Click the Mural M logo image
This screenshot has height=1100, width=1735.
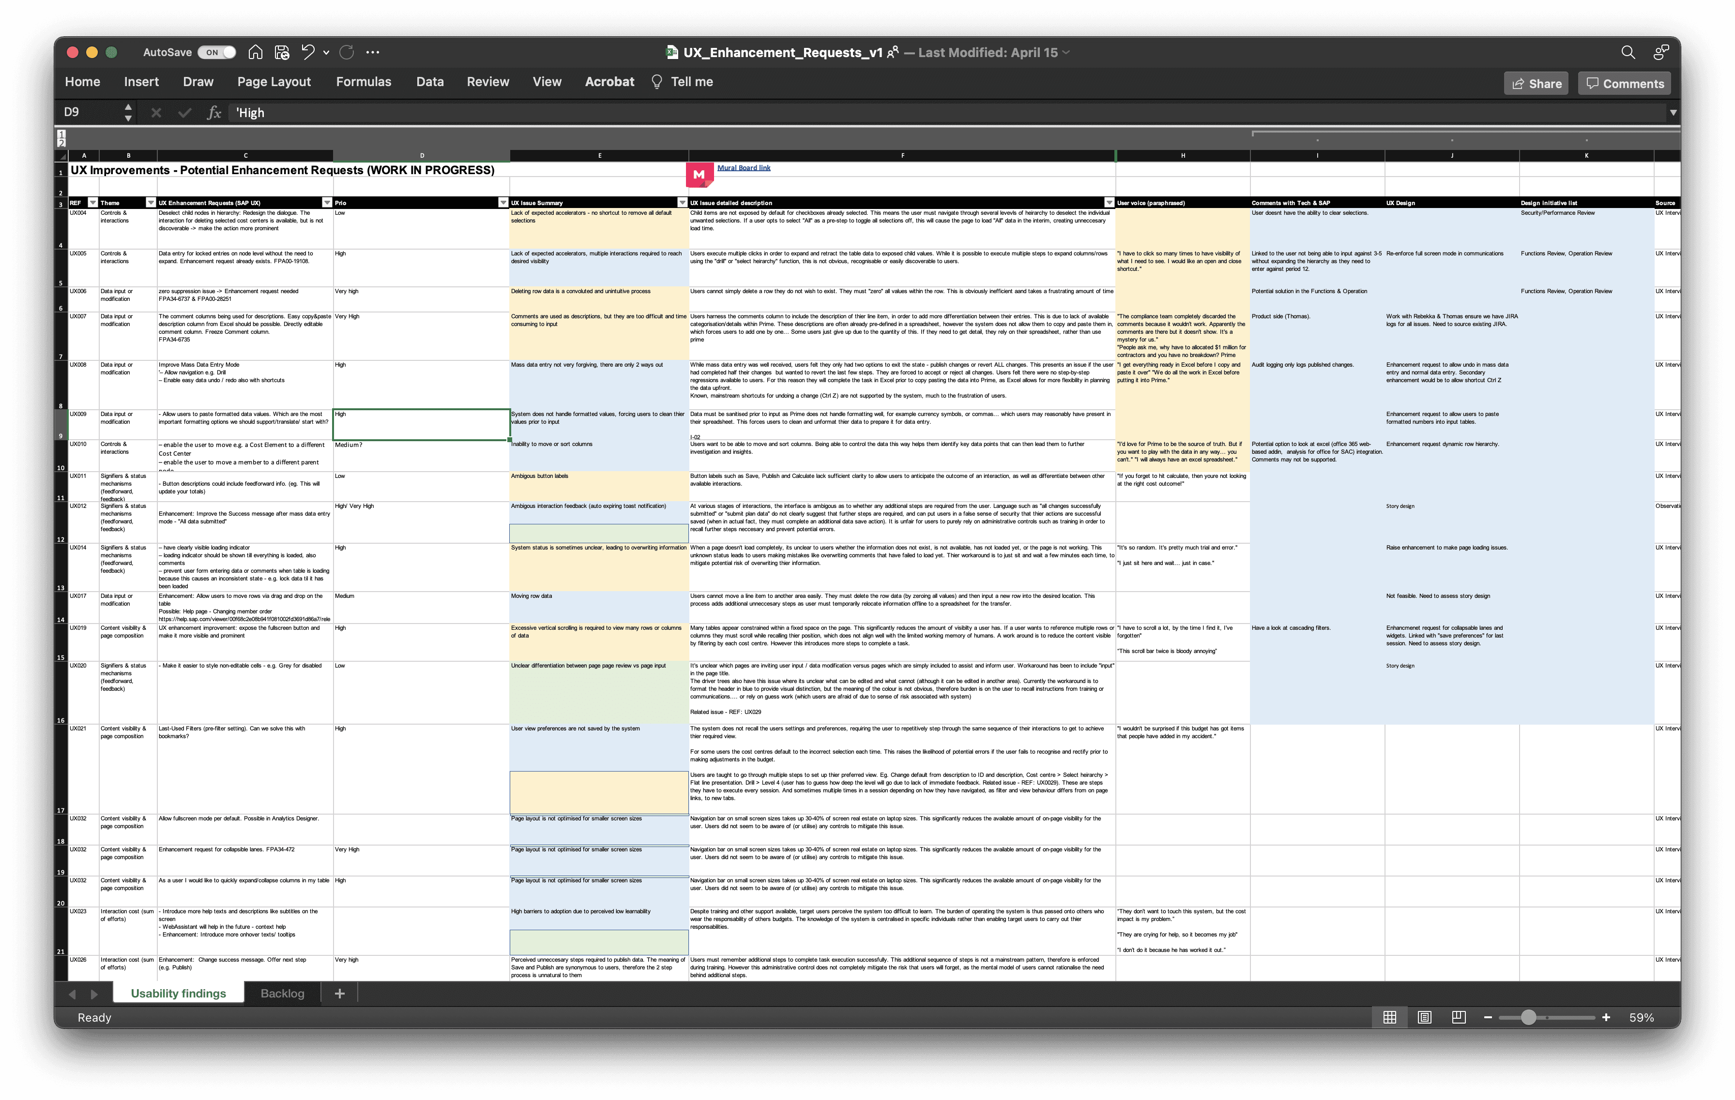(698, 174)
